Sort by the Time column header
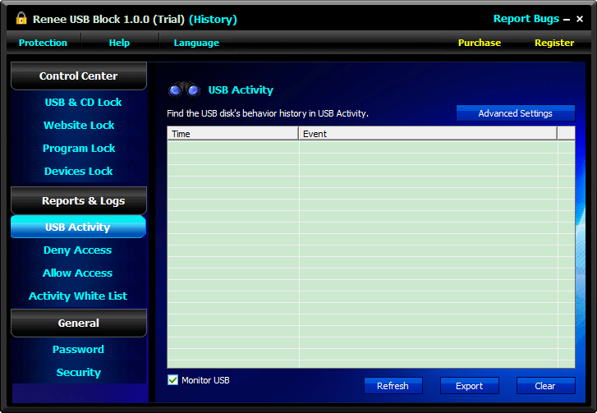This screenshot has width=597, height=413. tap(232, 134)
